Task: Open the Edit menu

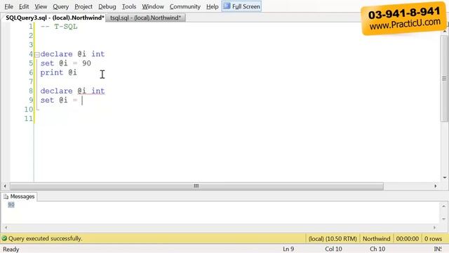Action: [24, 6]
